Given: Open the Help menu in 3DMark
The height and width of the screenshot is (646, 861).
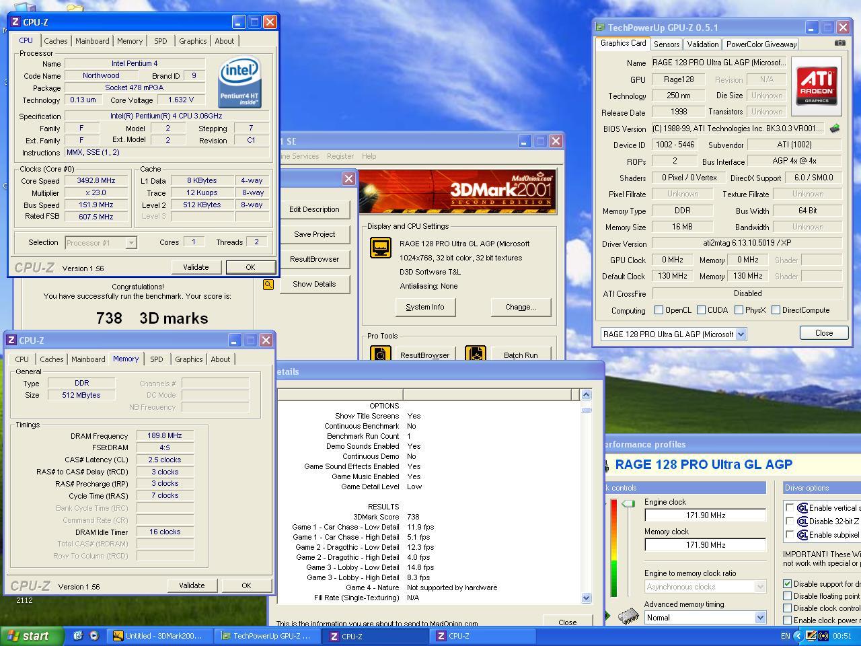Looking at the screenshot, I should coord(369,156).
